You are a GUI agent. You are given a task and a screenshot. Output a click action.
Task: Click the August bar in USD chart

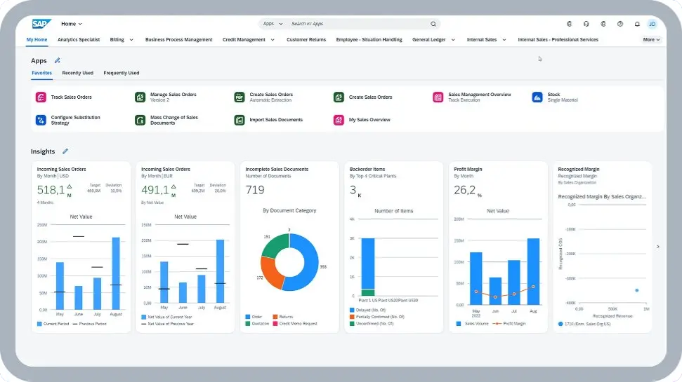[x=116, y=273]
